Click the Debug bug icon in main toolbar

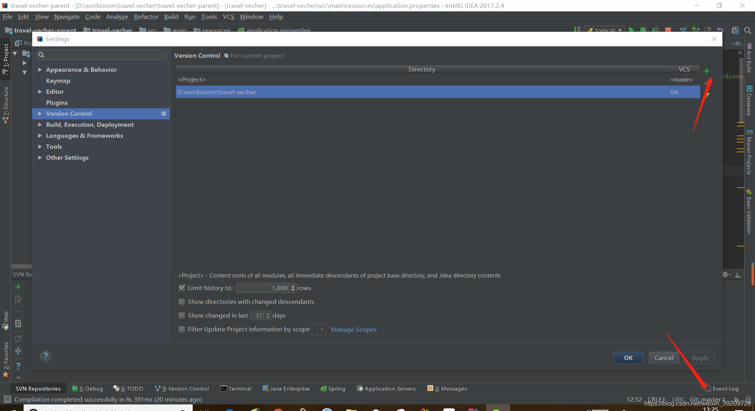click(x=644, y=30)
